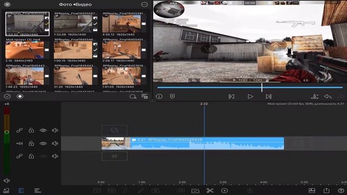Select the thumbnail with duration 1:01.05

pos(121,76)
